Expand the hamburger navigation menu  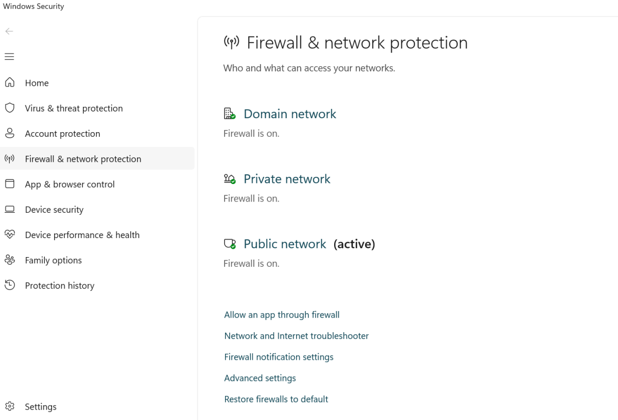click(9, 57)
